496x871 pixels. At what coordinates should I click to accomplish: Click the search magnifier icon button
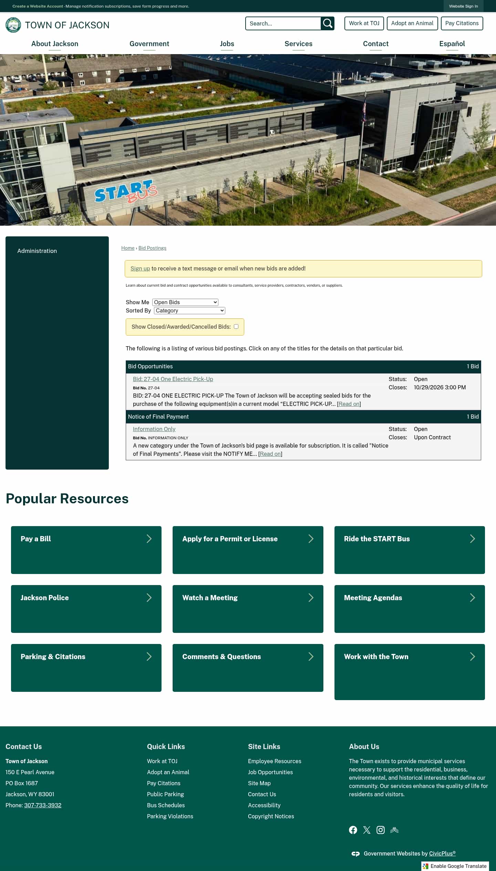328,23
